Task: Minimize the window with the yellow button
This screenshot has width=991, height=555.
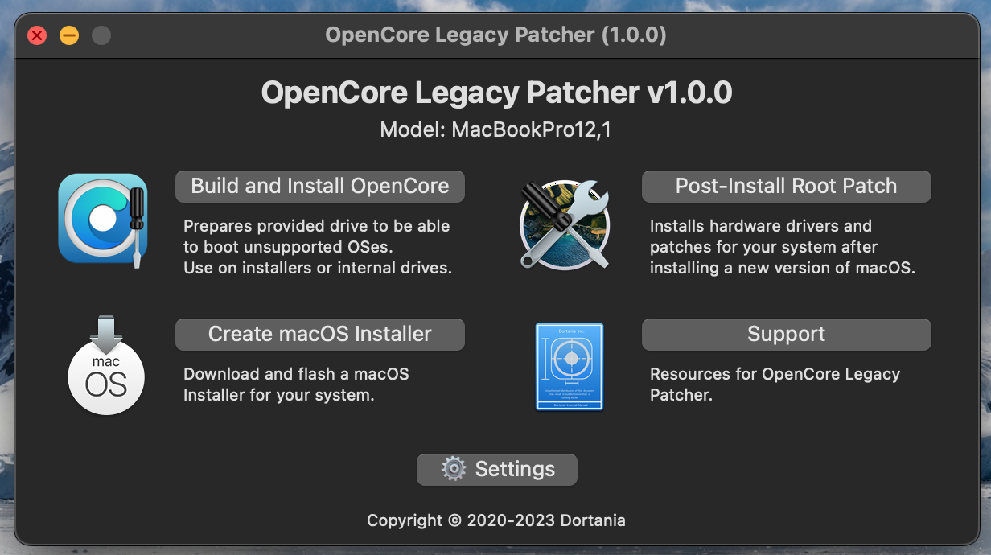Action: (69, 35)
